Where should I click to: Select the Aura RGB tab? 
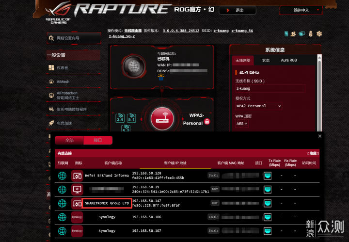coord(289,60)
